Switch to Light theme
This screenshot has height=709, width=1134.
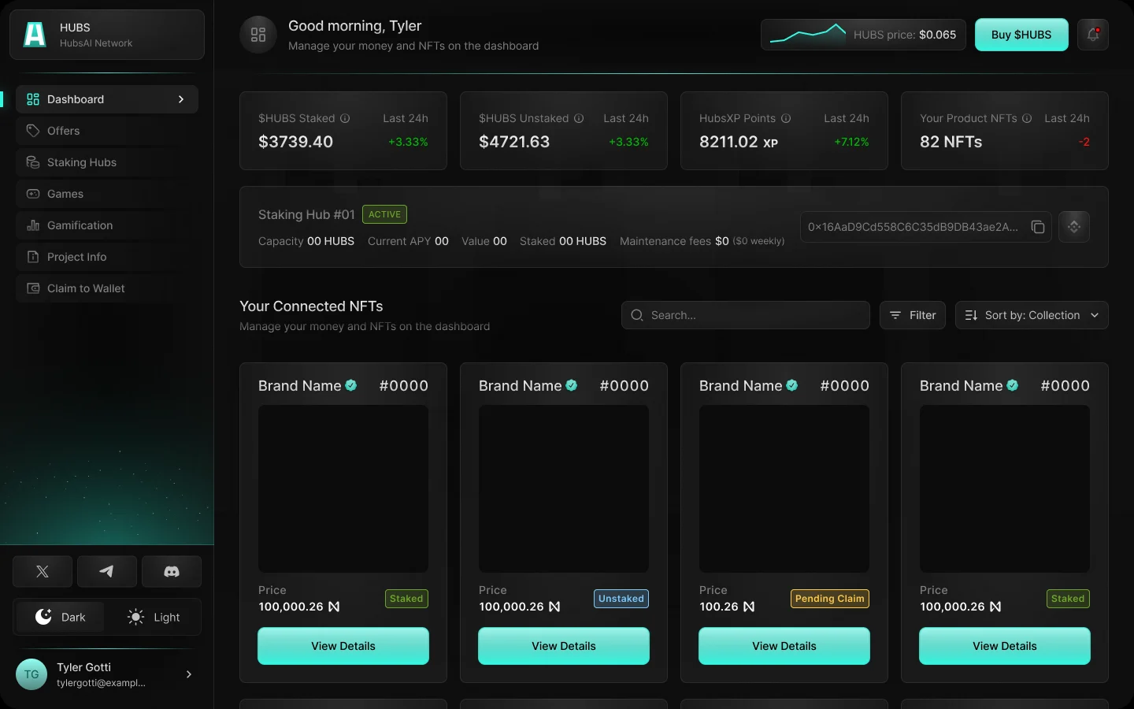point(154,617)
